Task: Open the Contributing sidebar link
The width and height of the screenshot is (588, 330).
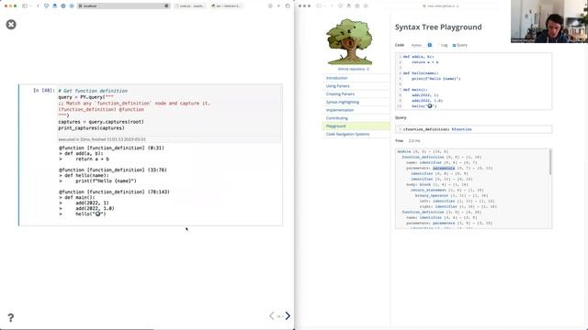Action: coord(337,118)
